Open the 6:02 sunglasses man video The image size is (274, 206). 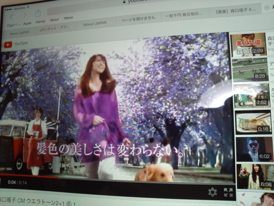(254, 149)
